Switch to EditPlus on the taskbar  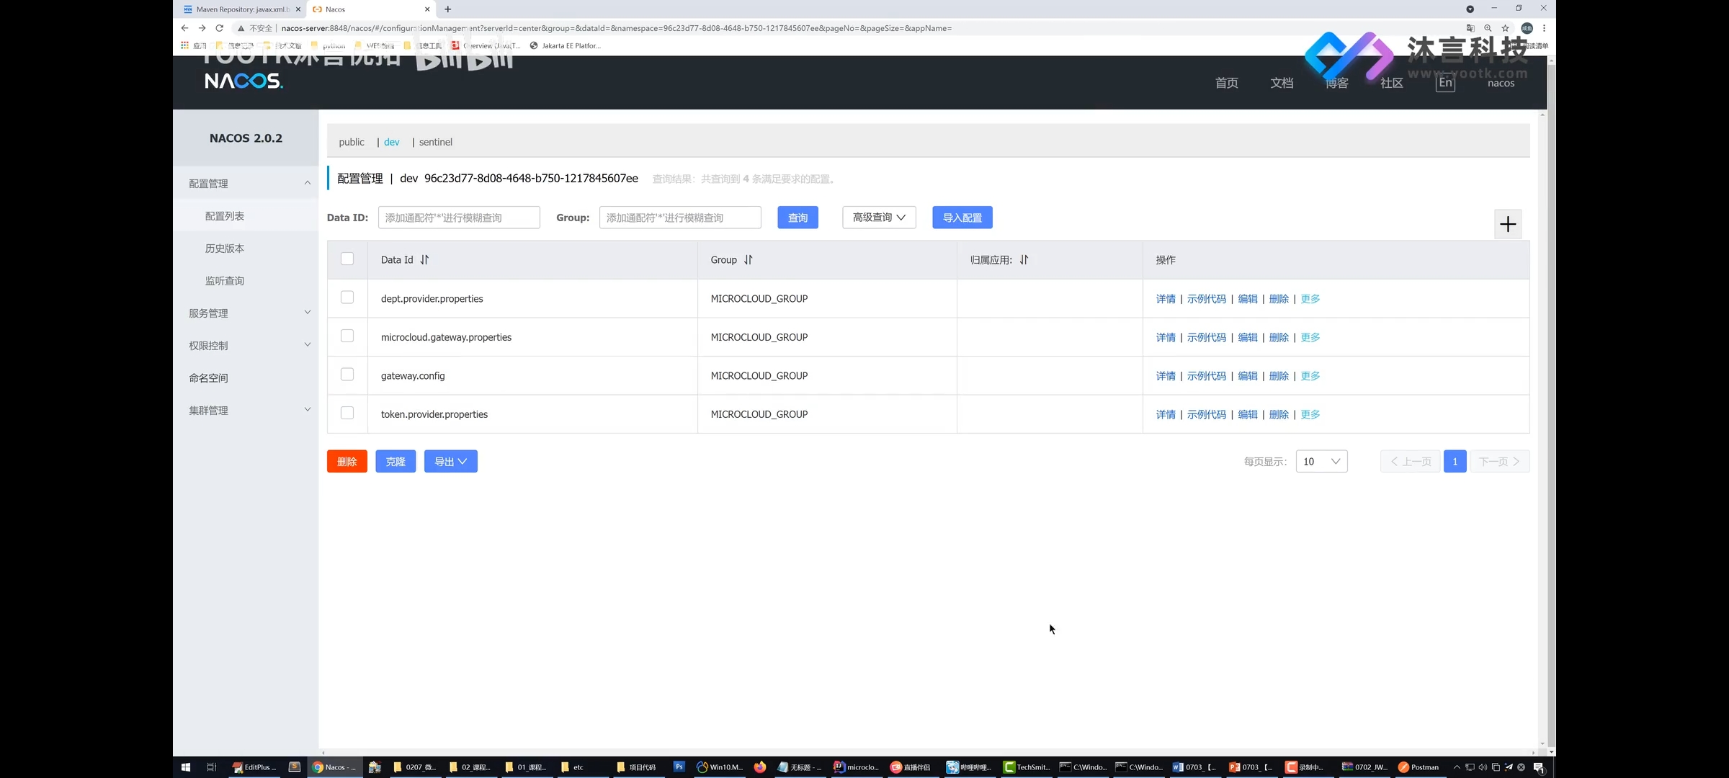pos(254,767)
